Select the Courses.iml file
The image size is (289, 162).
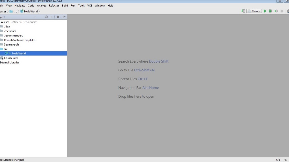[11, 58]
